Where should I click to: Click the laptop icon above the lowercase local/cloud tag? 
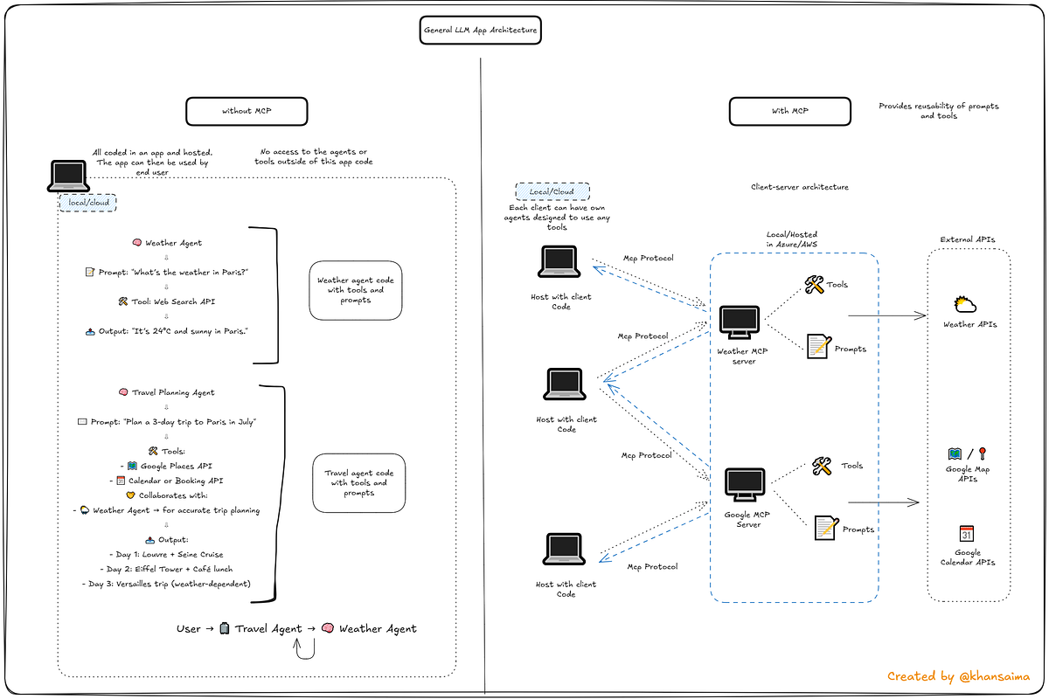[68, 176]
